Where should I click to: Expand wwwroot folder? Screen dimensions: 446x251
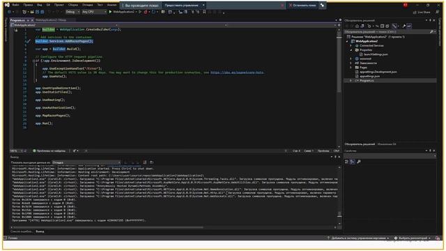pos(351,59)
